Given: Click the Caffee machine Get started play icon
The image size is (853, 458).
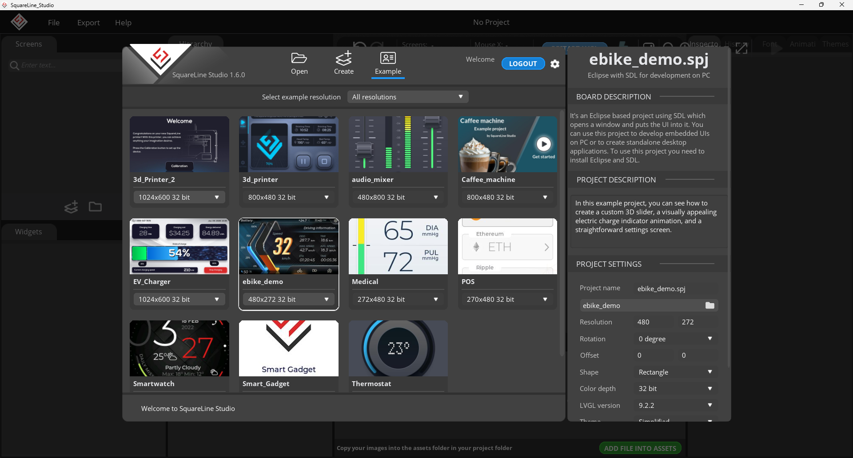Looking at the screenshot, I should [544, 144].
